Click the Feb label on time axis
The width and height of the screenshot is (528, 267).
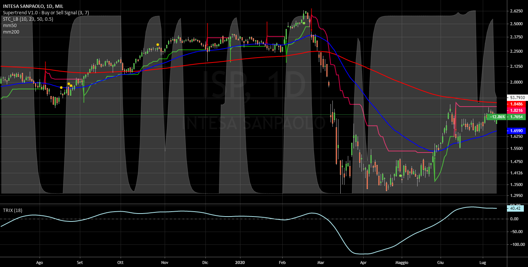283,262
